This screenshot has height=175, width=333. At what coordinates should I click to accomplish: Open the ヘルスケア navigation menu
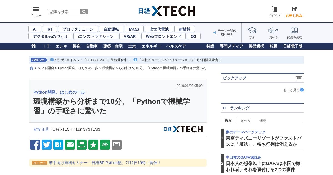coord(176,46)
